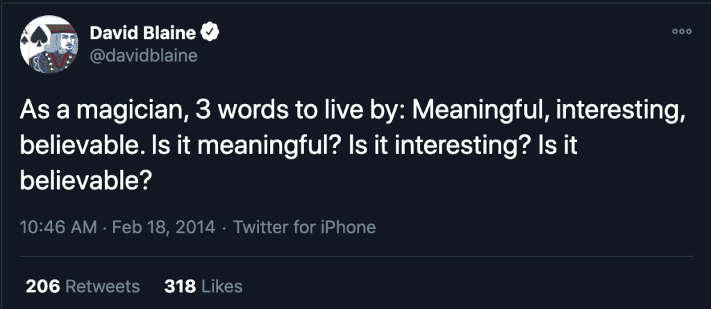This screenshot has width=711, height=309.
Task: Click the word Likes
Action: (x=220, y=286)
